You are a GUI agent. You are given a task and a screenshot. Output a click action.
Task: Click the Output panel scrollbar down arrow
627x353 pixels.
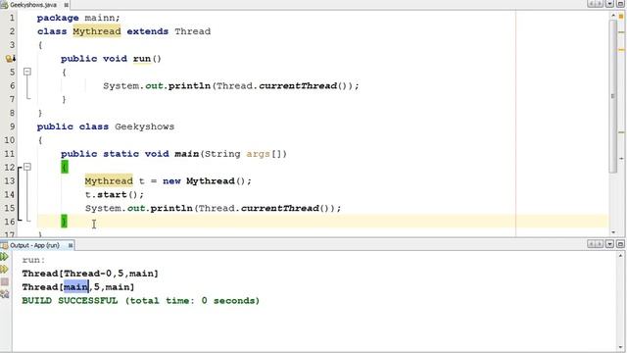click(x=620, y=347)
